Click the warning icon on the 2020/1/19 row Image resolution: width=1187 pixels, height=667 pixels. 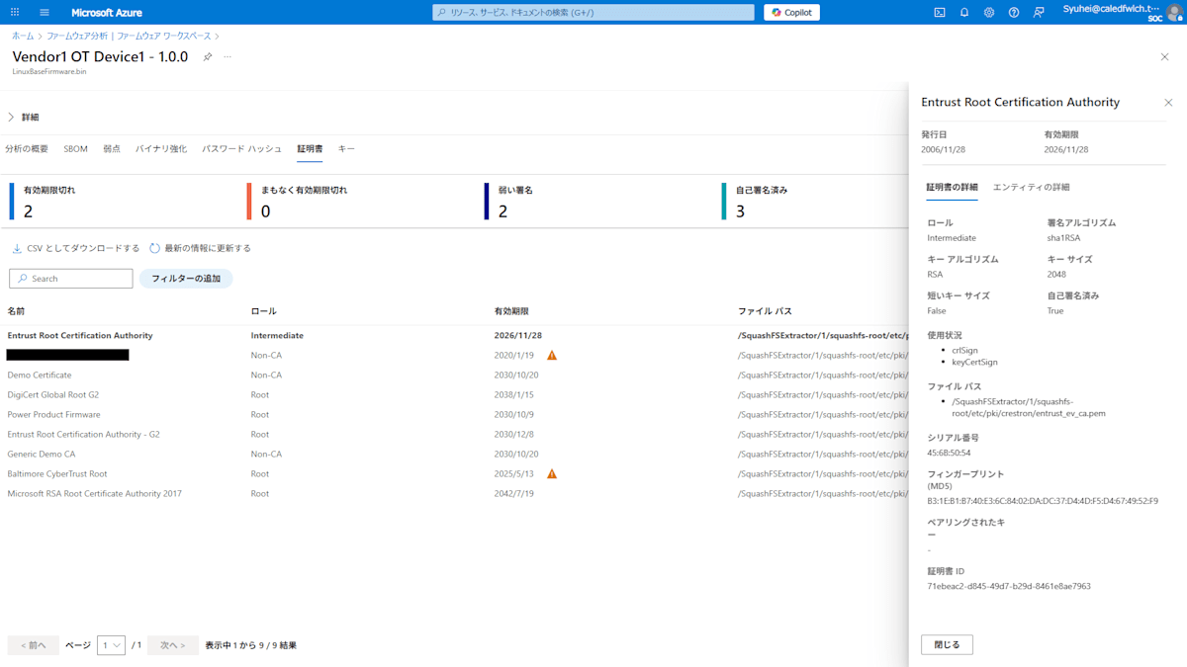pyautogui.click(x=552, y=356)
